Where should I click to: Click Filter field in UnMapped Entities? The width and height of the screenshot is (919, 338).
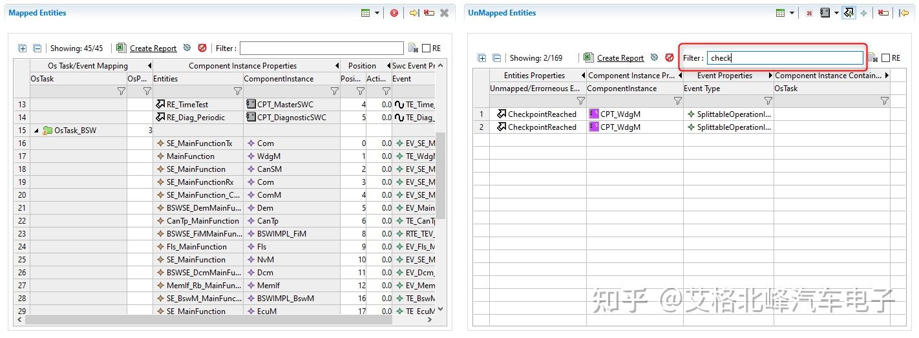(x=785, y=58)
